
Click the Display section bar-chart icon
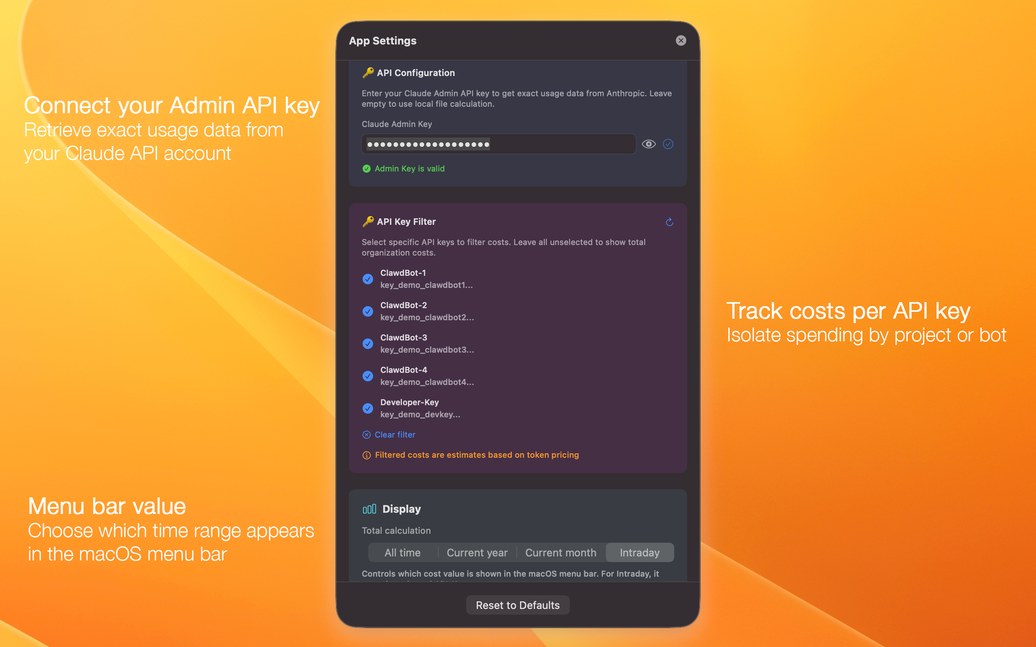click(x=370, y=509)
